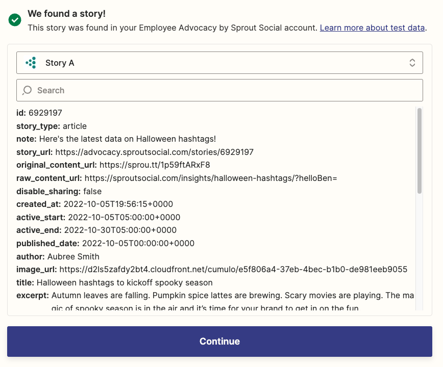Select the story_type value 'article'
The width and height of the screenshot is (443, 367).
click(x=75, y=126)
